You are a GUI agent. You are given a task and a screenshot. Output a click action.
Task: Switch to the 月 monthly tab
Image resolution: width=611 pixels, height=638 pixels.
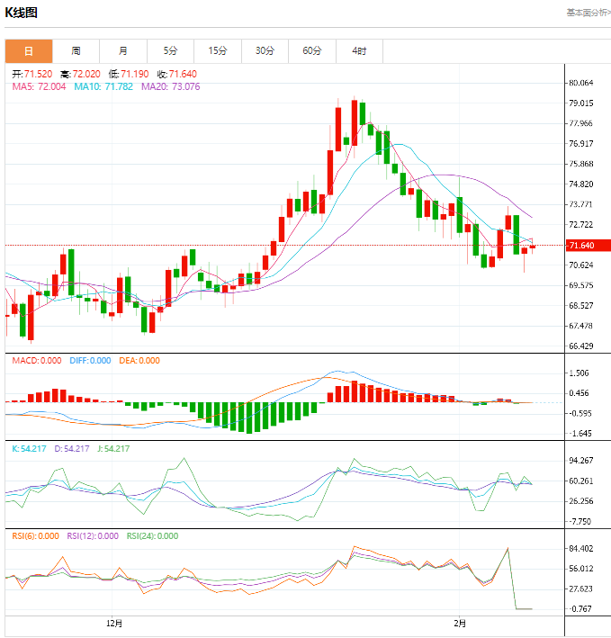pyautogui.click(x=123, y=51)
